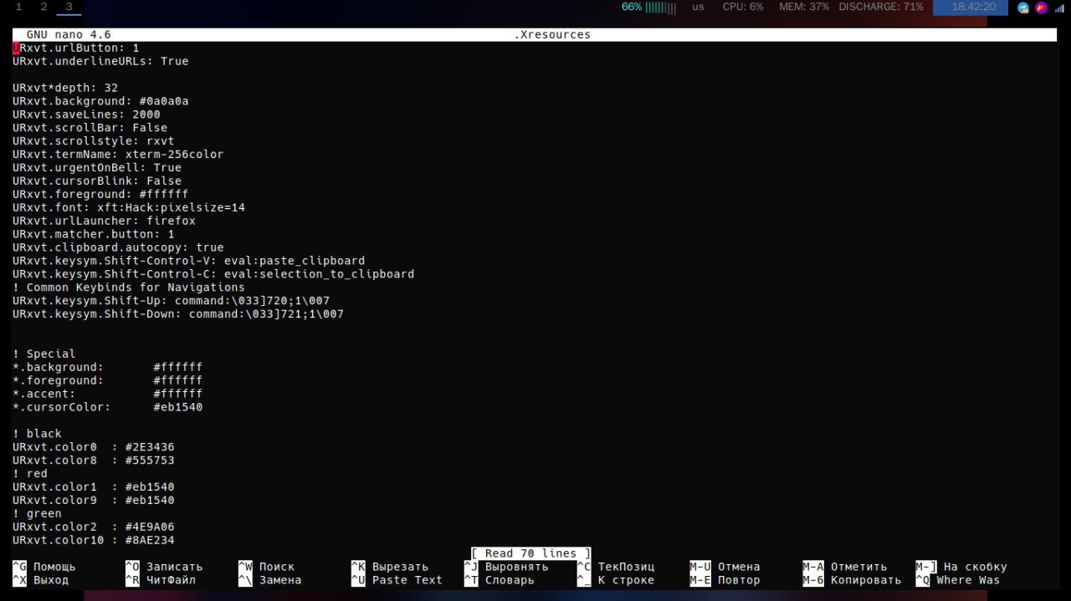This screenshot has height=601, width=1071.
Task: Click the MEM: 37% status module
Action: coord(804,7)
